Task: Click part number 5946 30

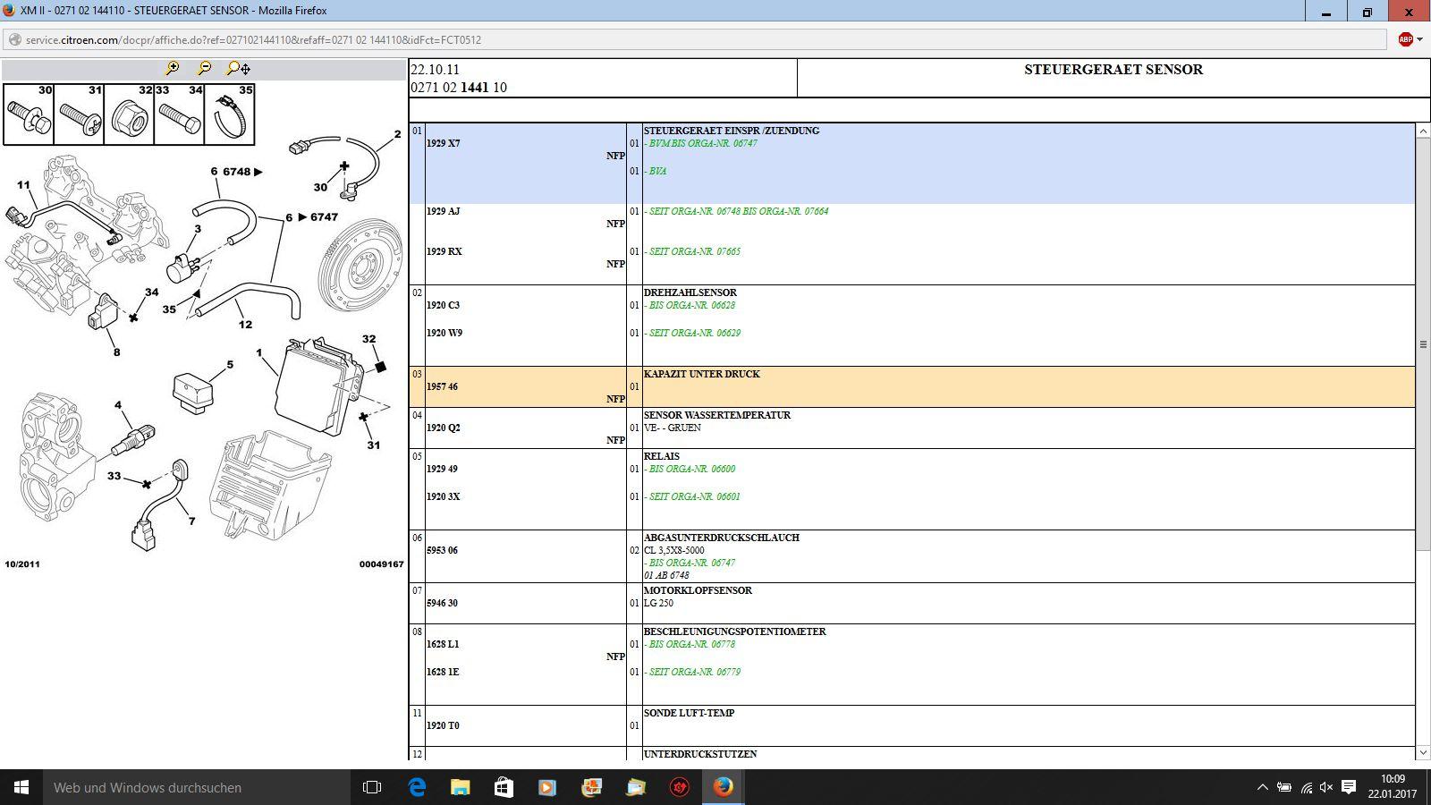Action: 442,603
